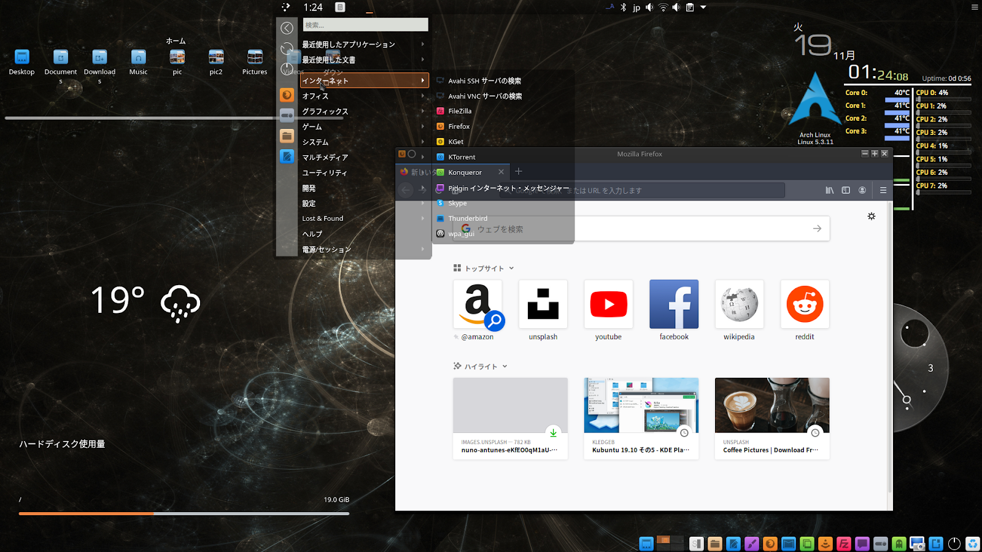Open the Wikipedia top site shortcut

(x=739, y=304)
